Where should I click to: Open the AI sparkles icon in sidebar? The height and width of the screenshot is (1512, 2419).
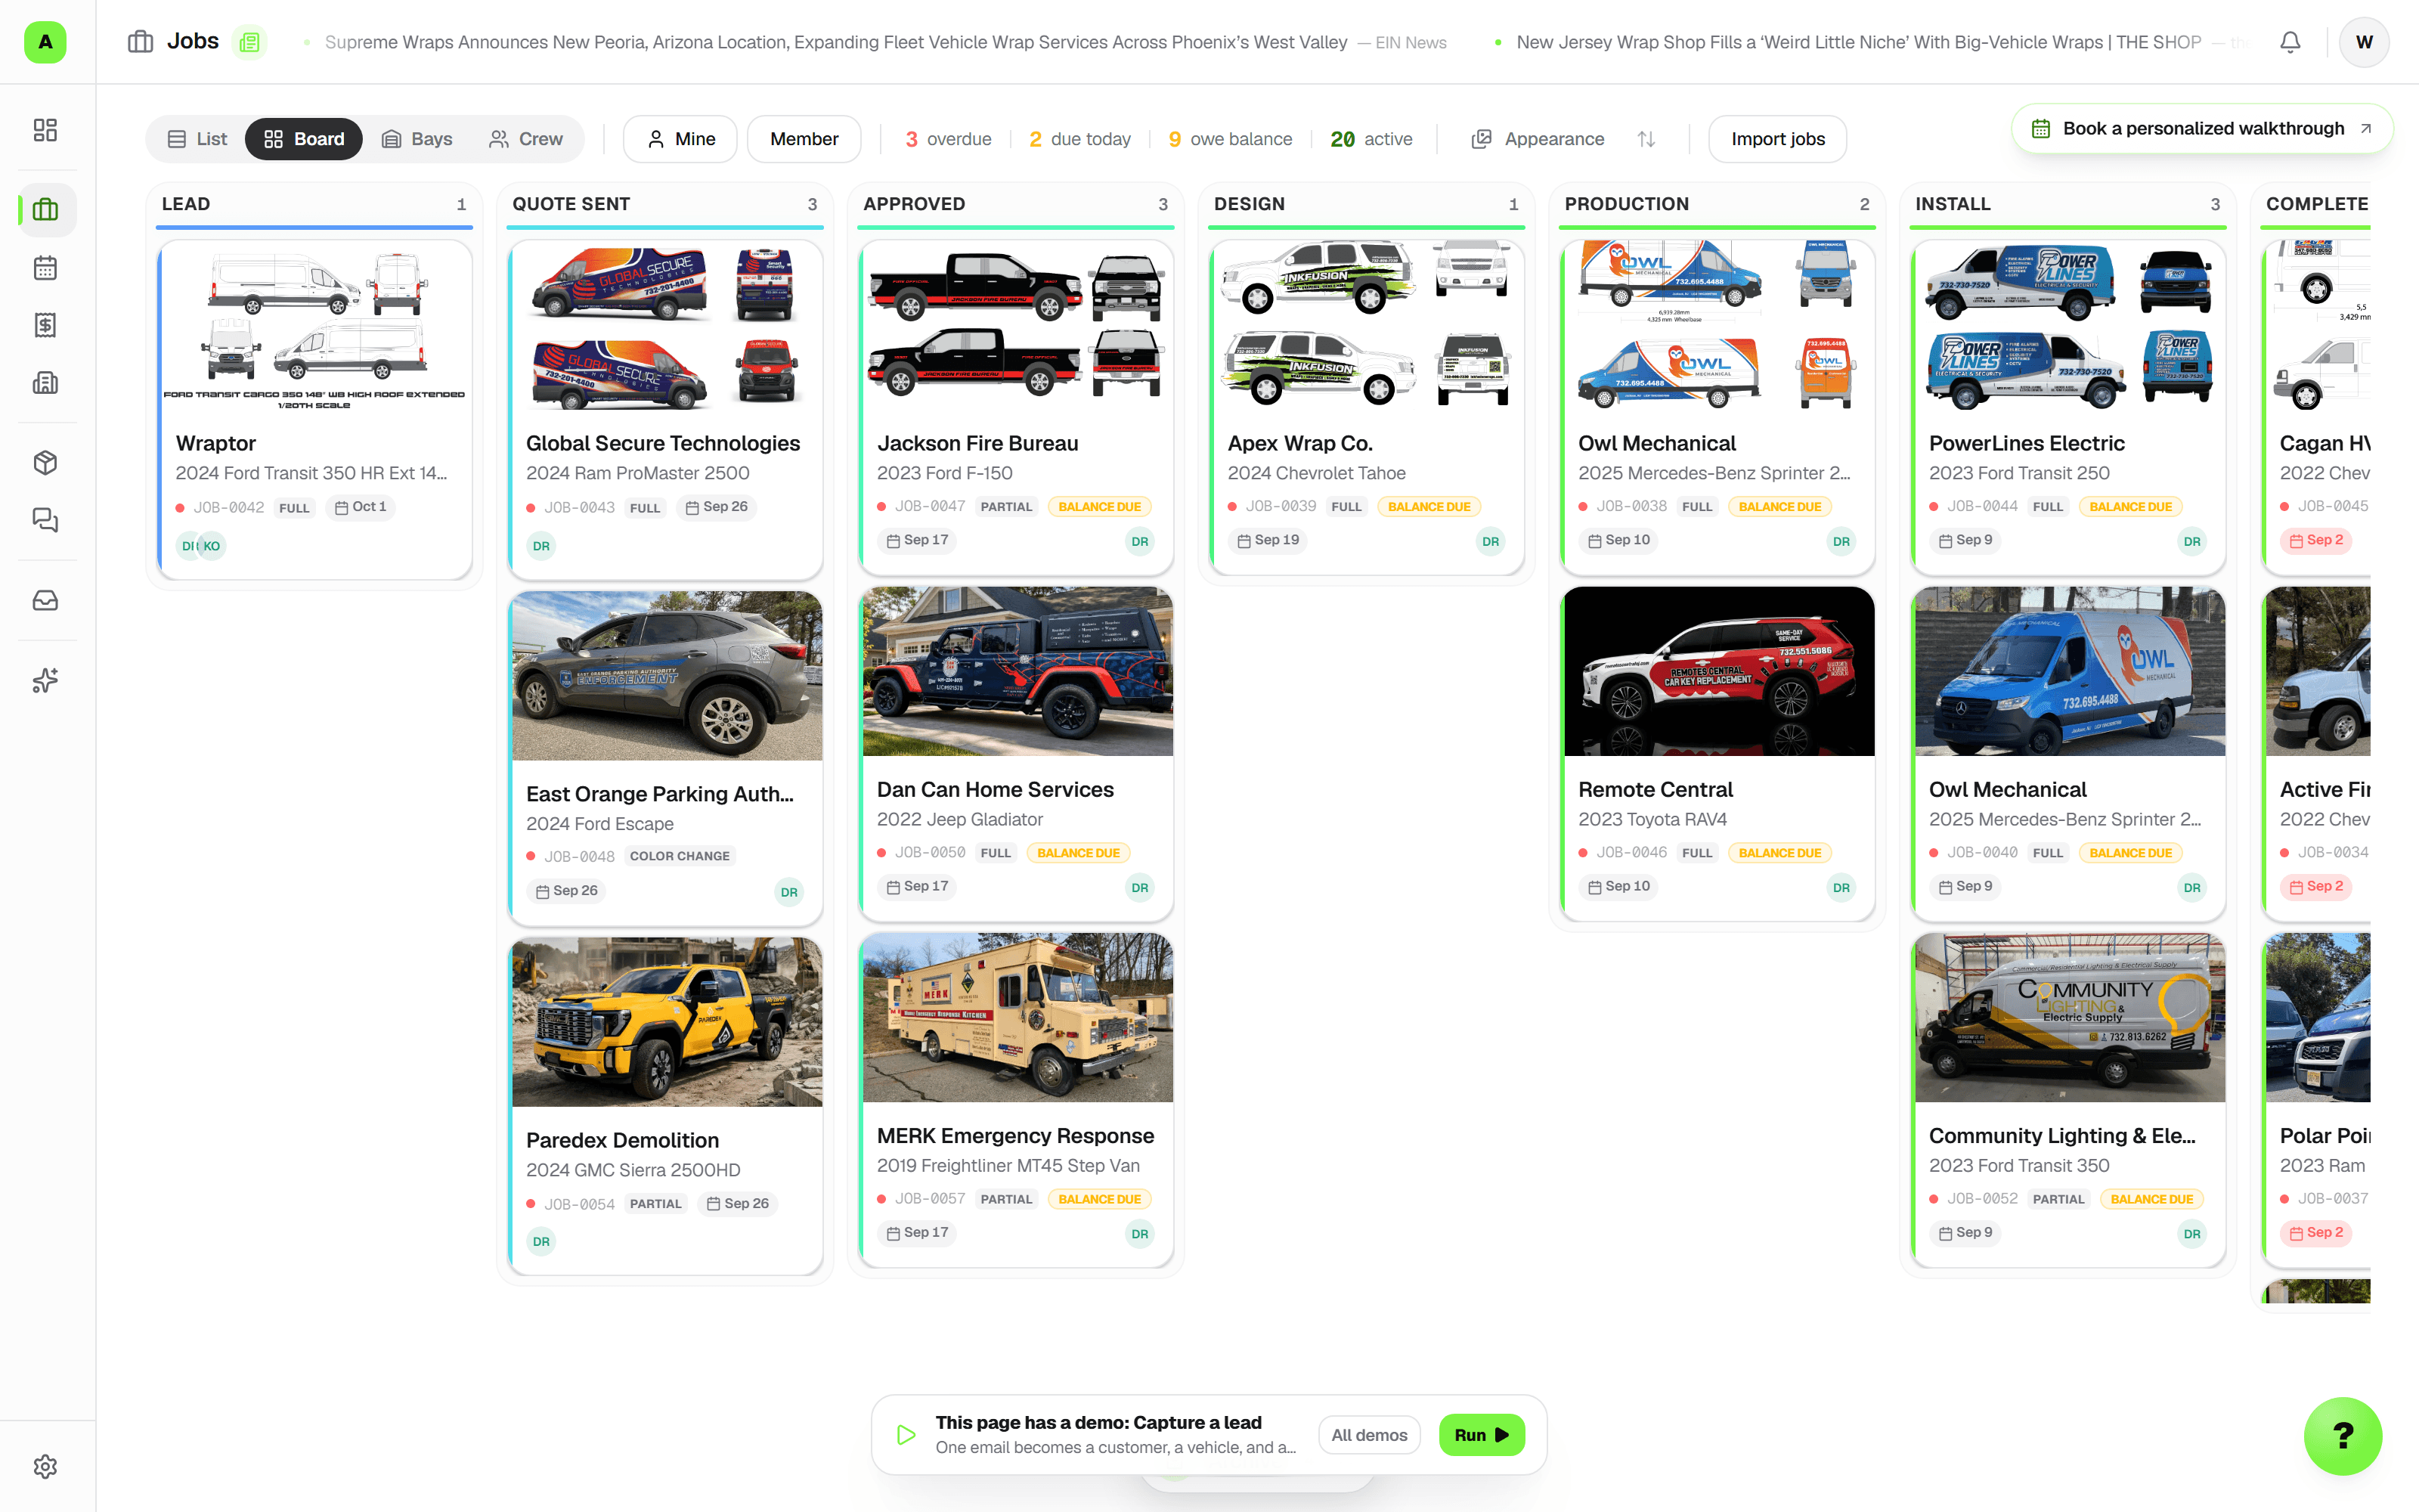tap(45, 680)
